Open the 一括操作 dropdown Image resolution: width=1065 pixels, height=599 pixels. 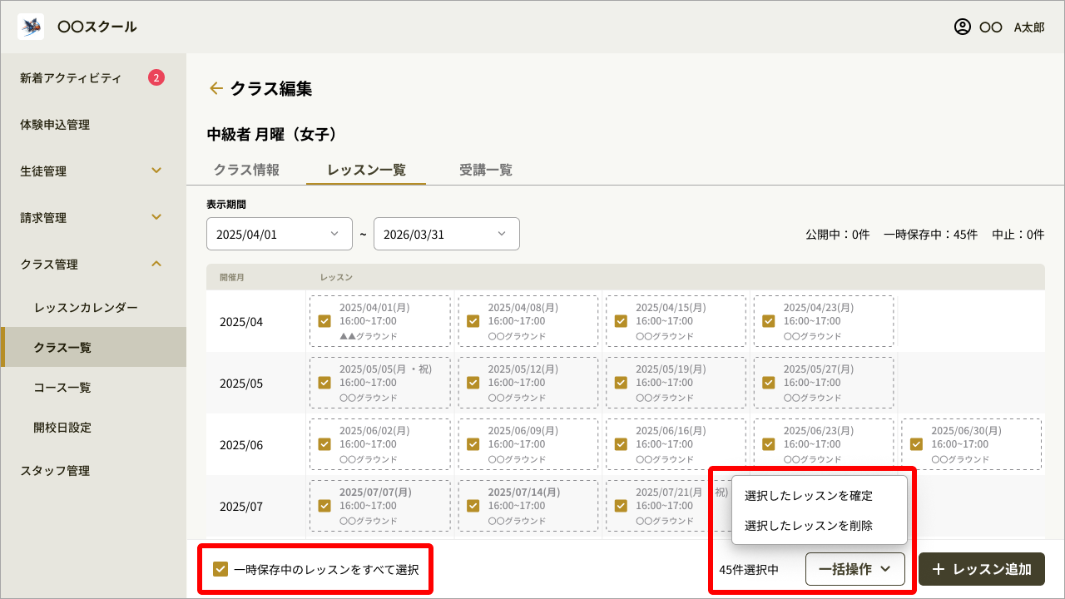tap(855, 569)
